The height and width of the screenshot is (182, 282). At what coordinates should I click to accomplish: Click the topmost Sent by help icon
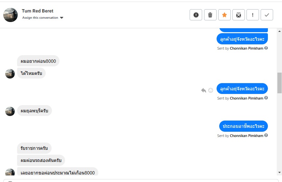266,48
